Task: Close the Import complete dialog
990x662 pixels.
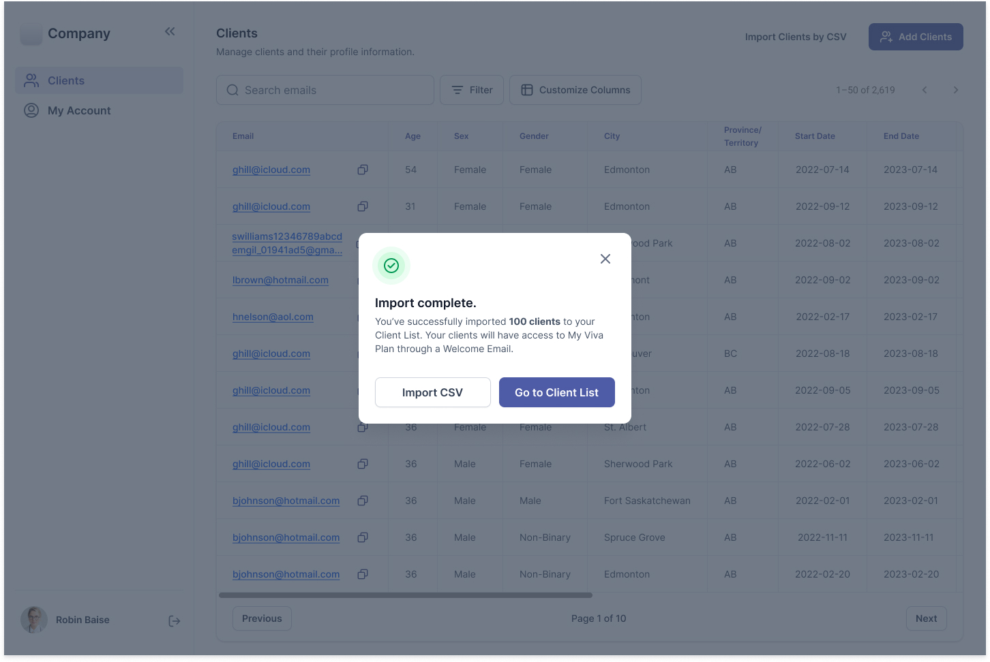Action: pos(605,259)
